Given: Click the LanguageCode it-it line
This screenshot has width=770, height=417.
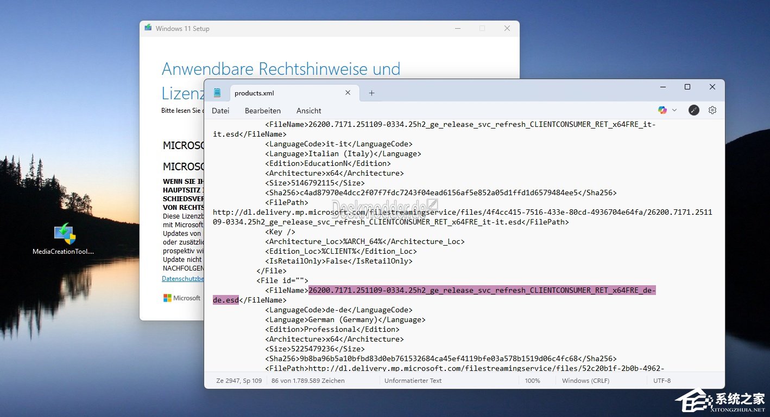Looking at the screenshot, I should click(339, 144).
